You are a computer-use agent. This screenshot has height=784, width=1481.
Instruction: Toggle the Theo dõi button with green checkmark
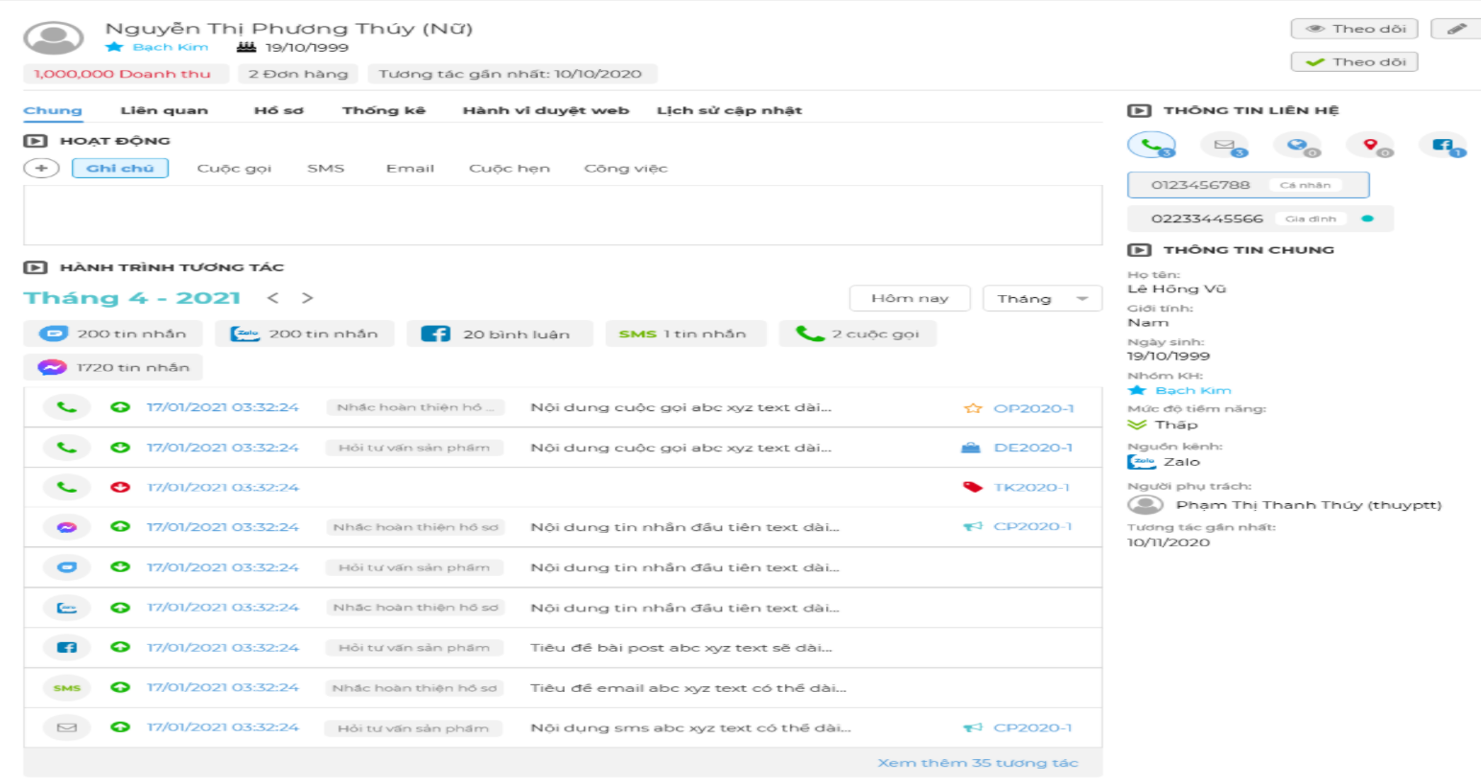pyautogui.click(x=1354, y=62)
